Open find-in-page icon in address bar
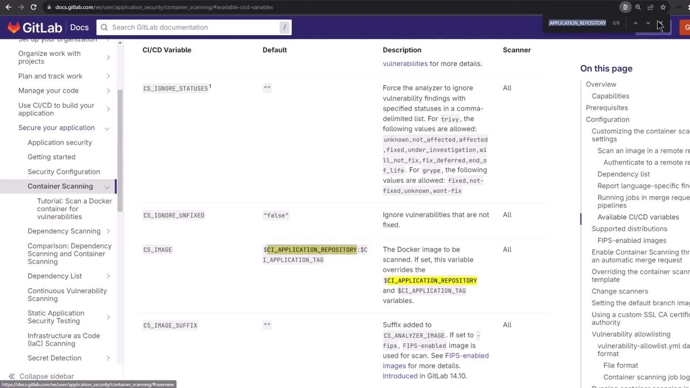 click(x=625, y=7)
